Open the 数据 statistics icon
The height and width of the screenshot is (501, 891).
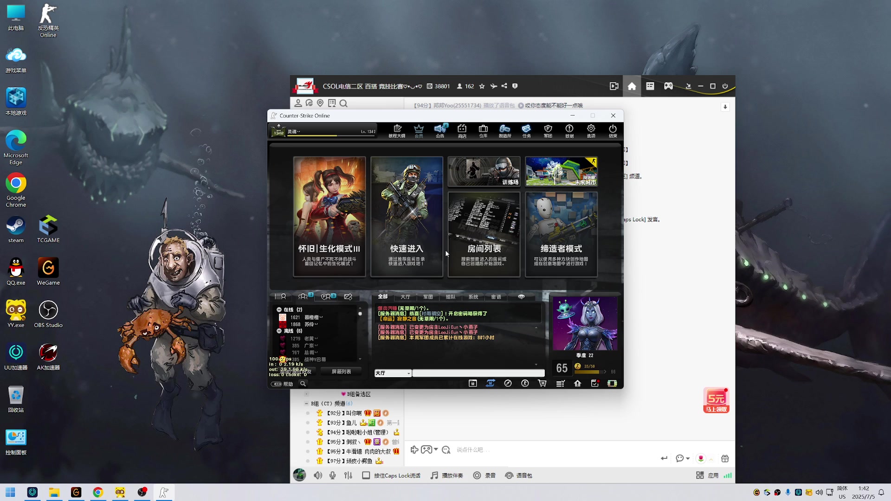pyautogui.click(x=569, y=131)
